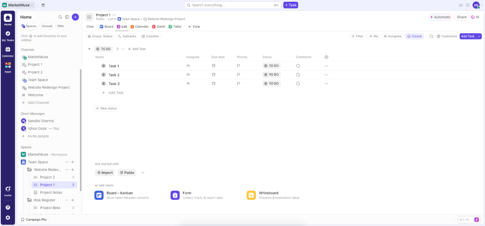Set due date icon for Task 2

pos(214,74)
